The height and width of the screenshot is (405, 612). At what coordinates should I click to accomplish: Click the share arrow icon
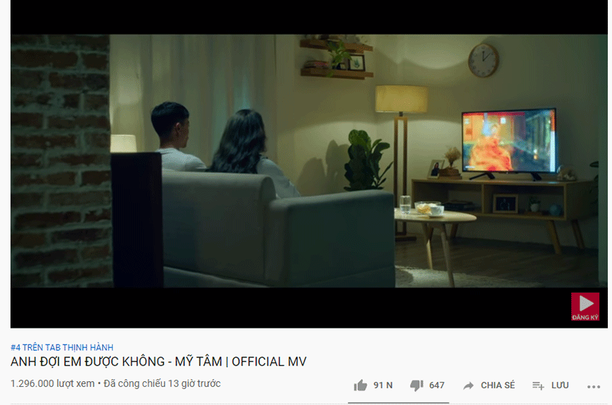point(468,385)
